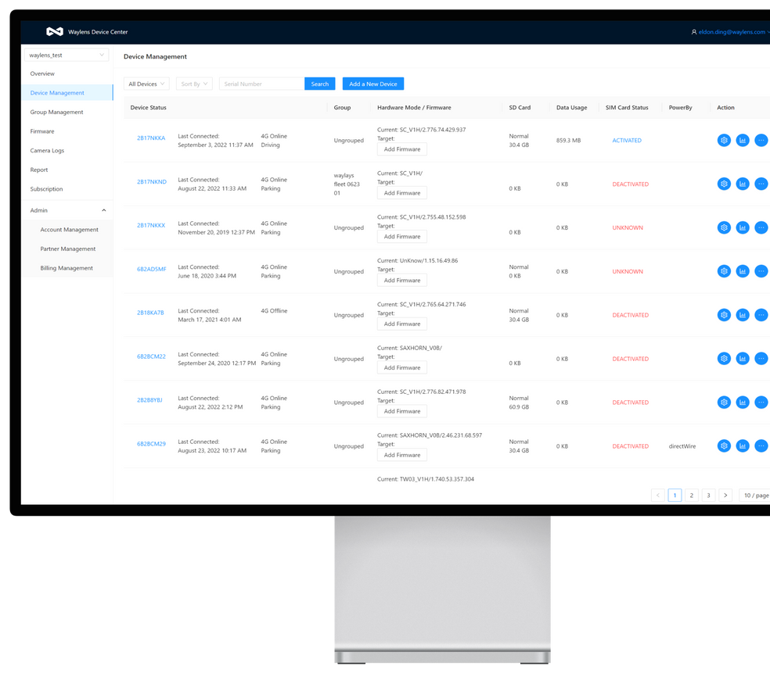
Task: Open the waylens_test account dropdown
Action: (x=67, y=55)
